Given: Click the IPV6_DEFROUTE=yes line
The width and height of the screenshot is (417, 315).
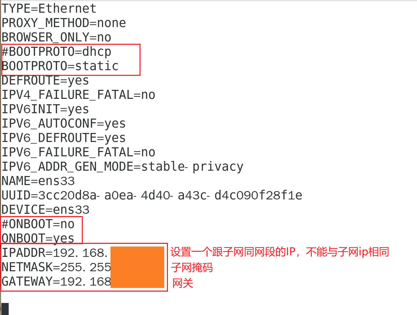Looking at the screenshot, I should (x=64, y=138).
